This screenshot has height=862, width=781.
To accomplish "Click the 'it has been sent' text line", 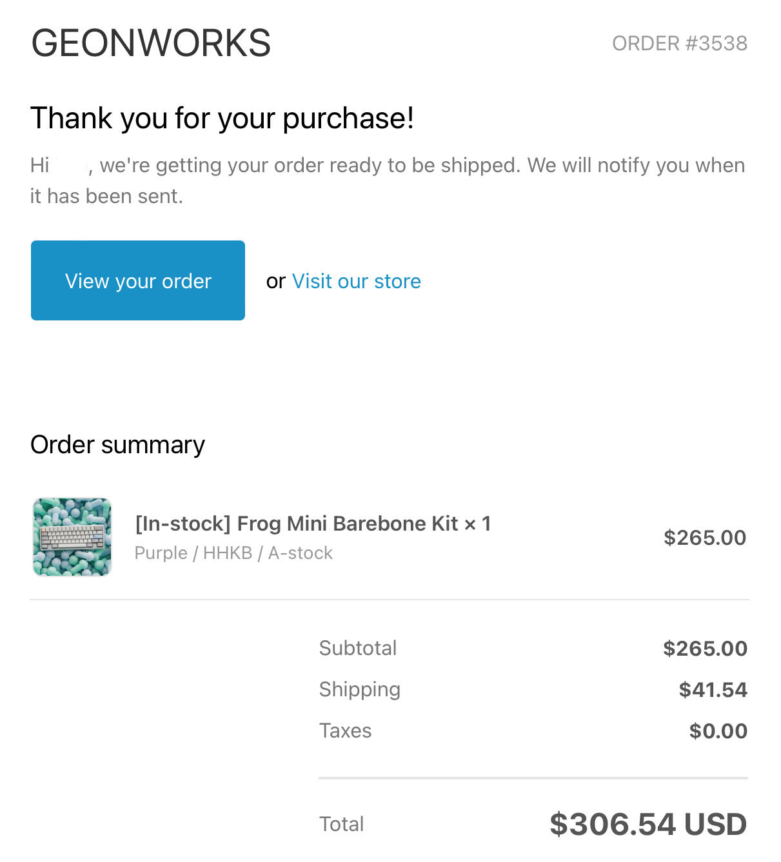I will 106,196.
